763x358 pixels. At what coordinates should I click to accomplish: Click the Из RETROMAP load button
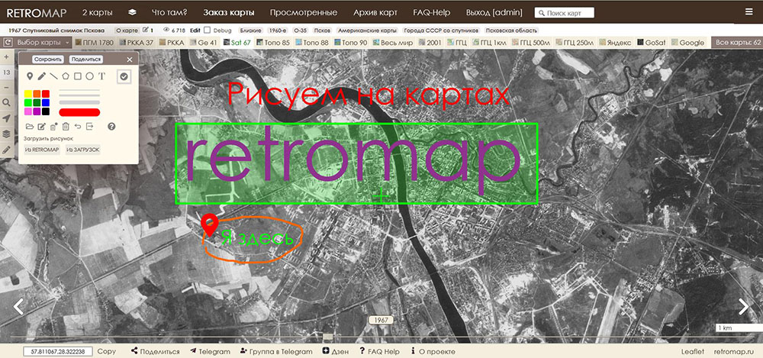pos(41,150)
